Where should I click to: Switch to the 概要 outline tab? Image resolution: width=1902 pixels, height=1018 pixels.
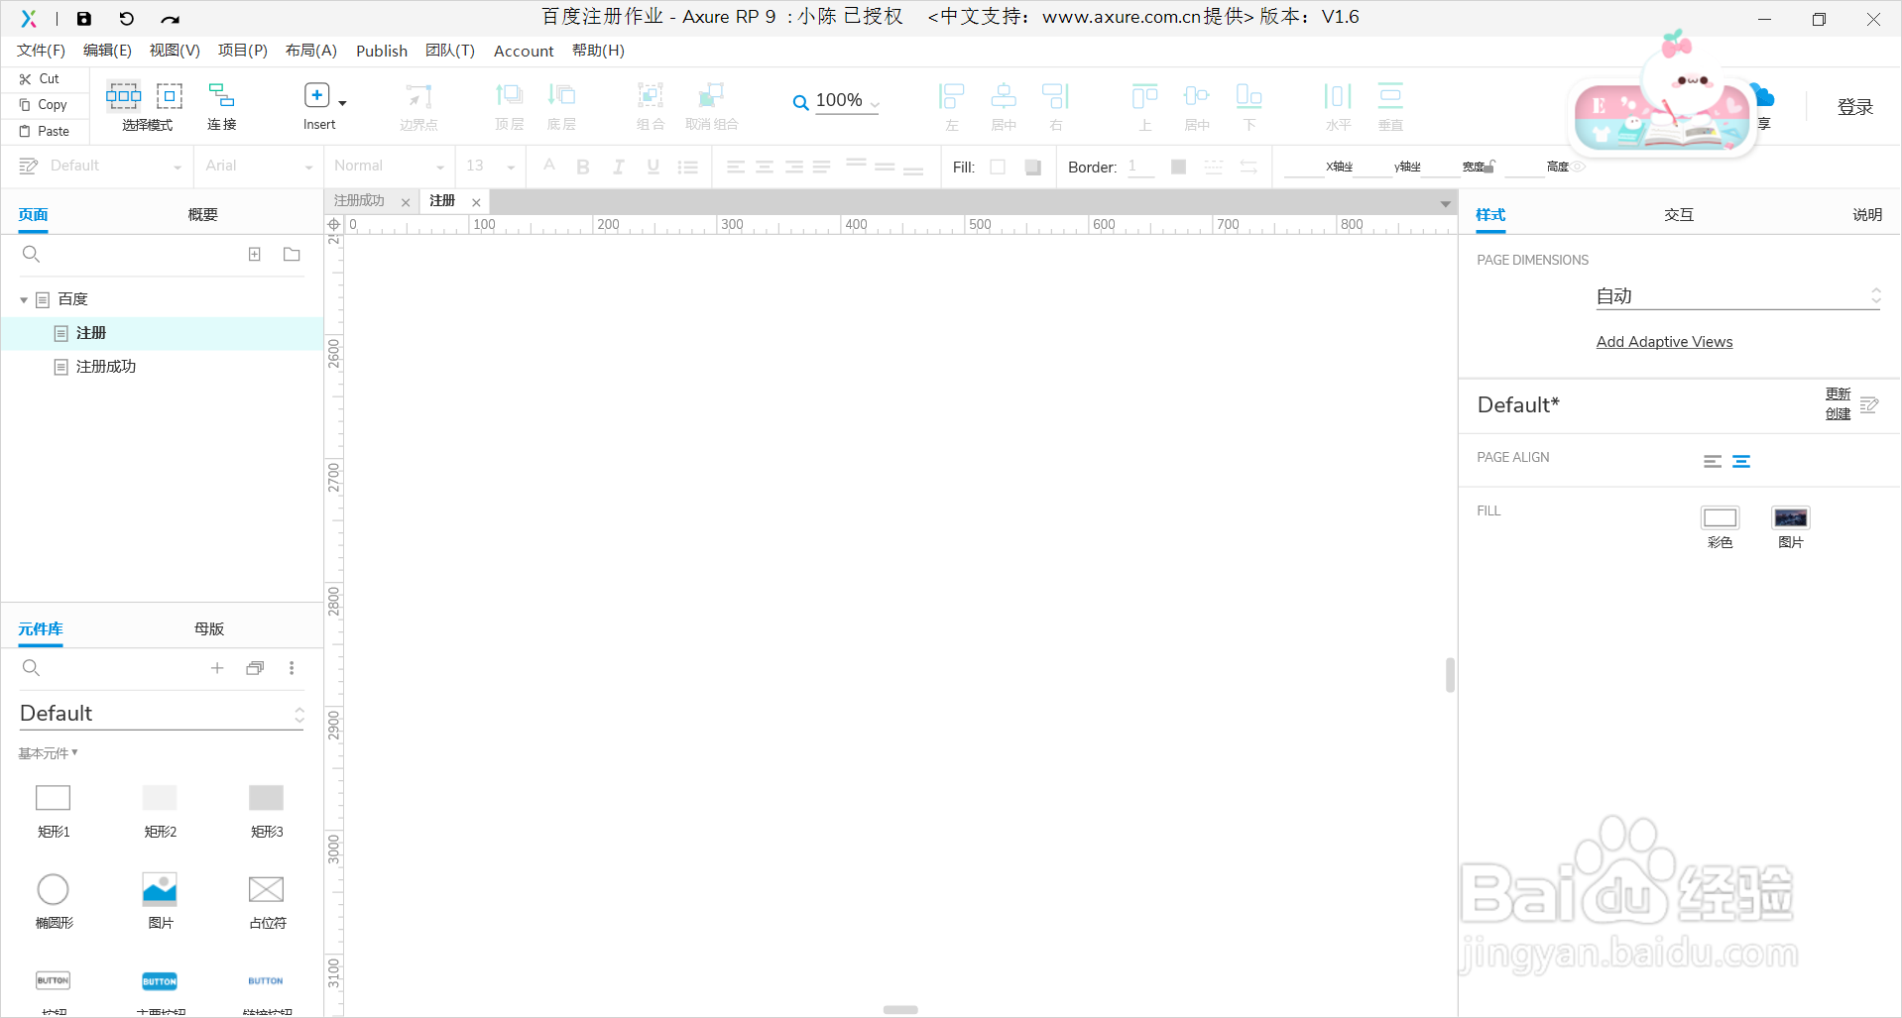click(x=202, y=214)
